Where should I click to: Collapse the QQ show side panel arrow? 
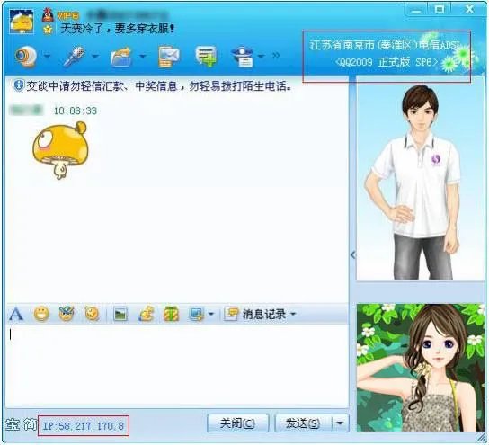click(353, 255)
